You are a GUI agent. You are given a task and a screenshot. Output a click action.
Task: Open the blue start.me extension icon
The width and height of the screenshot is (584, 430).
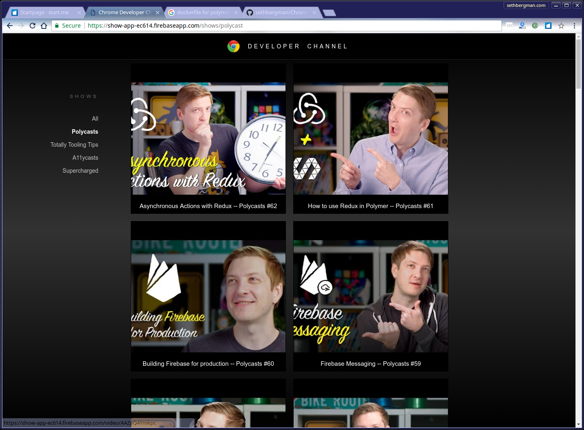click(x=548, y=26)
